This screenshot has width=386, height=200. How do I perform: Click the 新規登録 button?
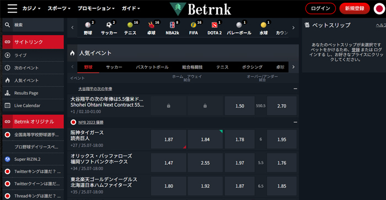pos(355,9)
